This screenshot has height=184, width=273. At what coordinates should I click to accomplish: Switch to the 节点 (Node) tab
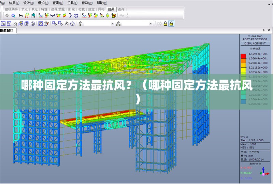[x=25, y=9]
